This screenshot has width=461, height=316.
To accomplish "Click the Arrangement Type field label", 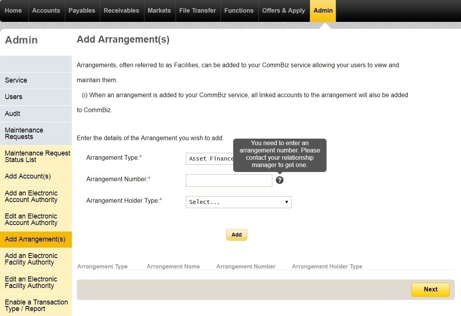I will (114, 158).
